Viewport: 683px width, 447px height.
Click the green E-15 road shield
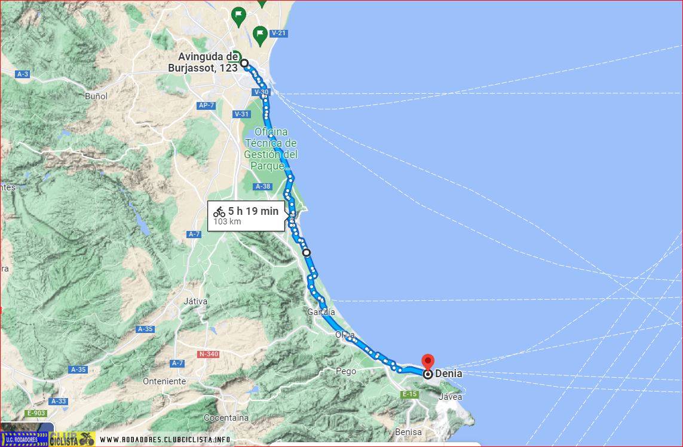[x=409, y=394]
